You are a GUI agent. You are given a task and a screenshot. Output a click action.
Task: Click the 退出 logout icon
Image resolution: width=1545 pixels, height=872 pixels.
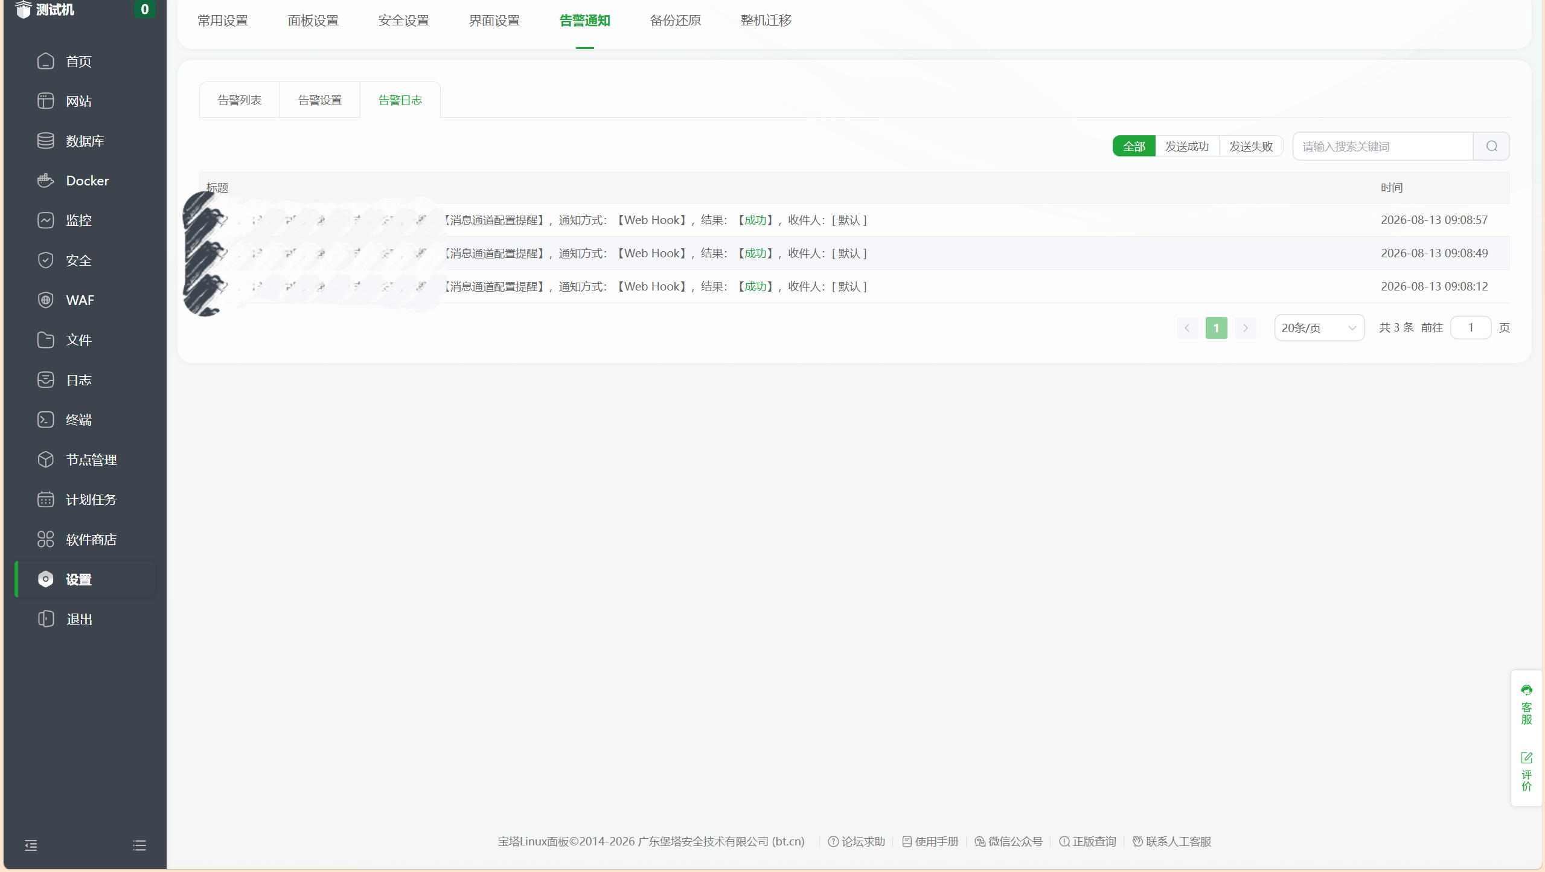click(x=46, y=619)
